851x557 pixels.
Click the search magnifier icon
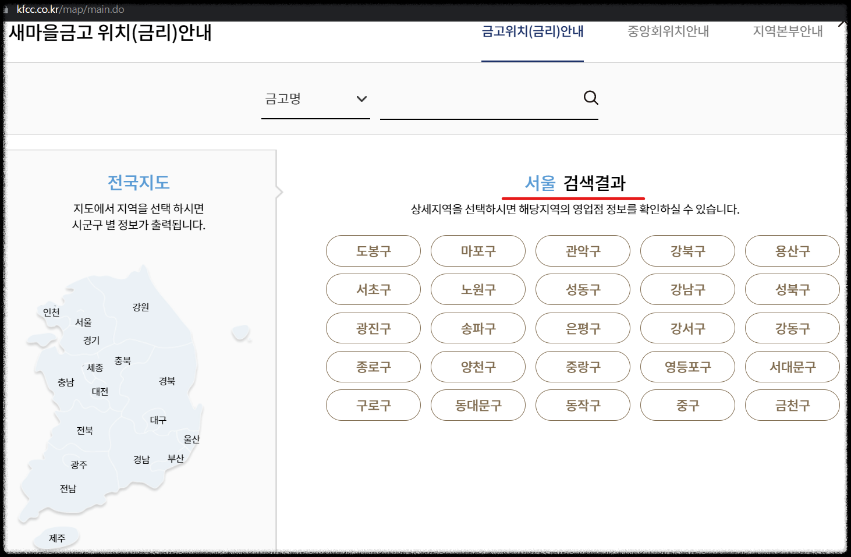tap(591, 98)
